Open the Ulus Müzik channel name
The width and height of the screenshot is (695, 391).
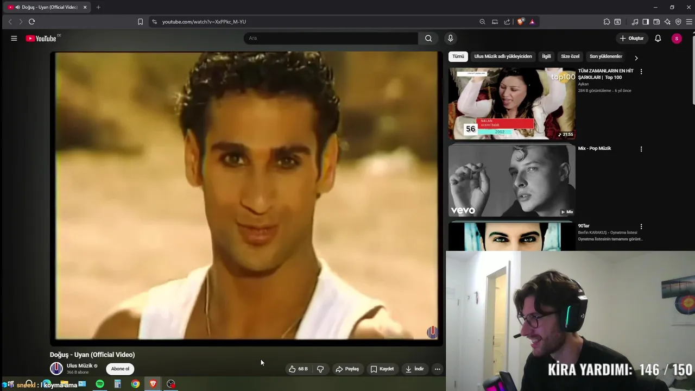(x=80, y=366)
